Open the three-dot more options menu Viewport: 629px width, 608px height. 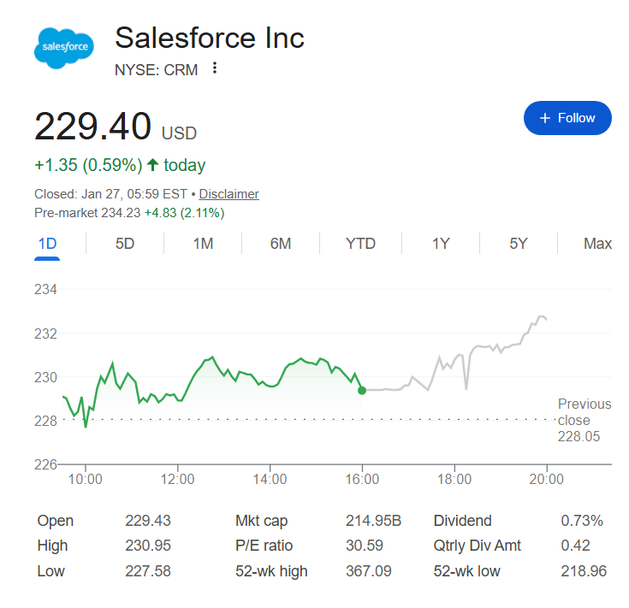215,68
